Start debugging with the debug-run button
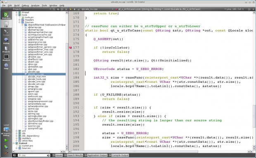Image resolution: width=256 pixels, height=158 pixels. click(x=6, y=147)
